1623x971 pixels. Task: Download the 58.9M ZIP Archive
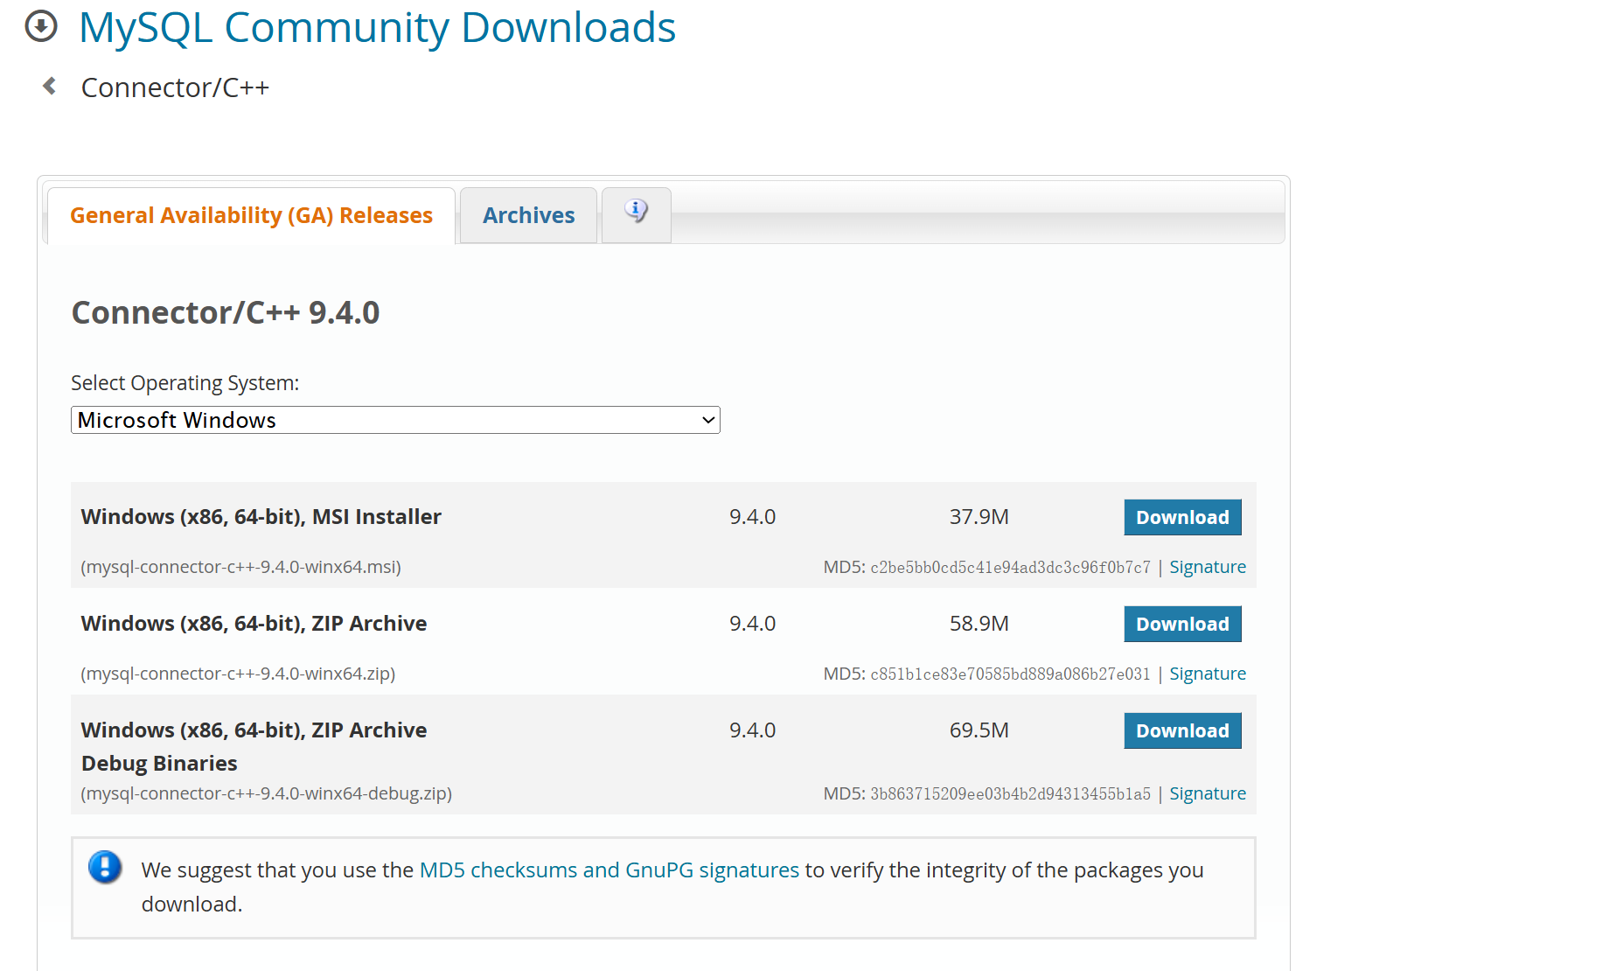(x=1182, y=624)
